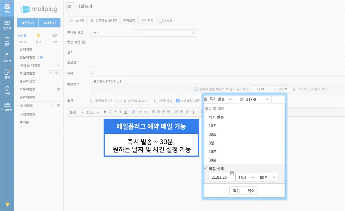Click the lightbulb tips icon at sidebar bottom

[7, 204]
